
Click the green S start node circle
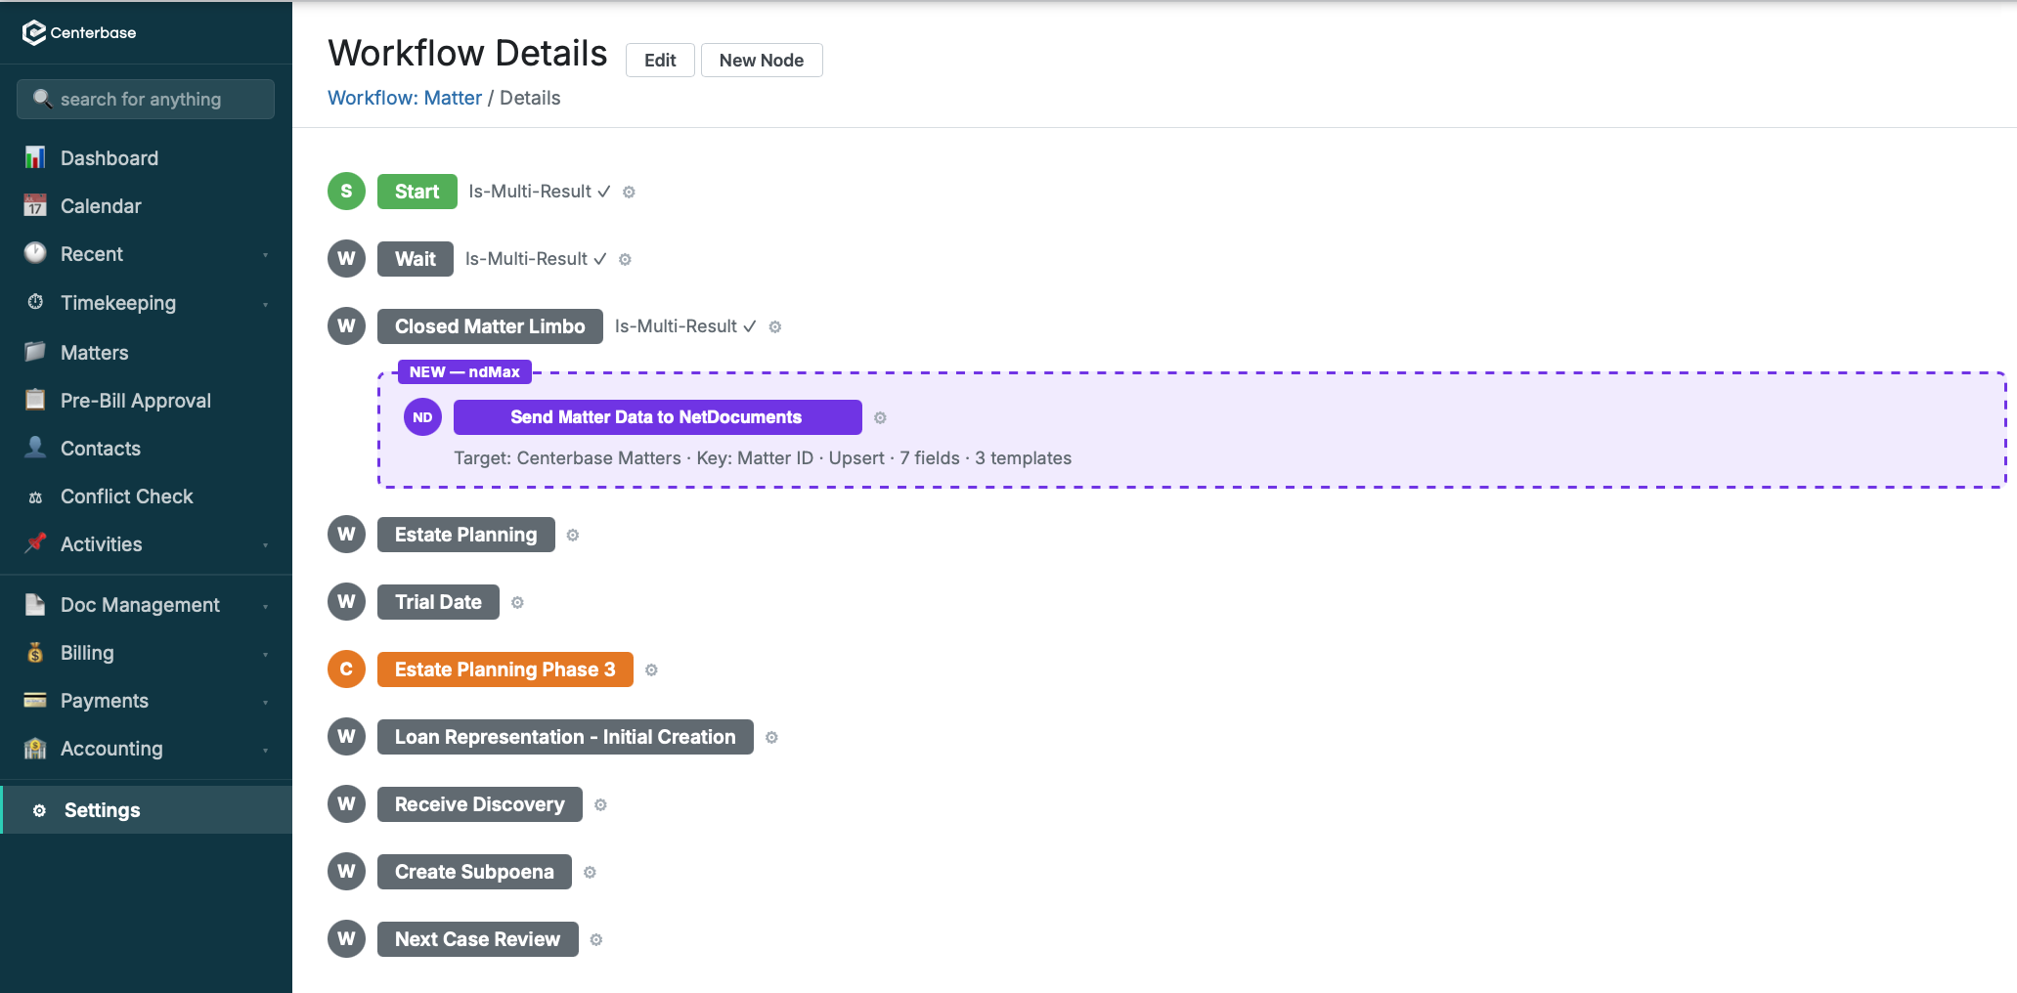tap(346, 192)
